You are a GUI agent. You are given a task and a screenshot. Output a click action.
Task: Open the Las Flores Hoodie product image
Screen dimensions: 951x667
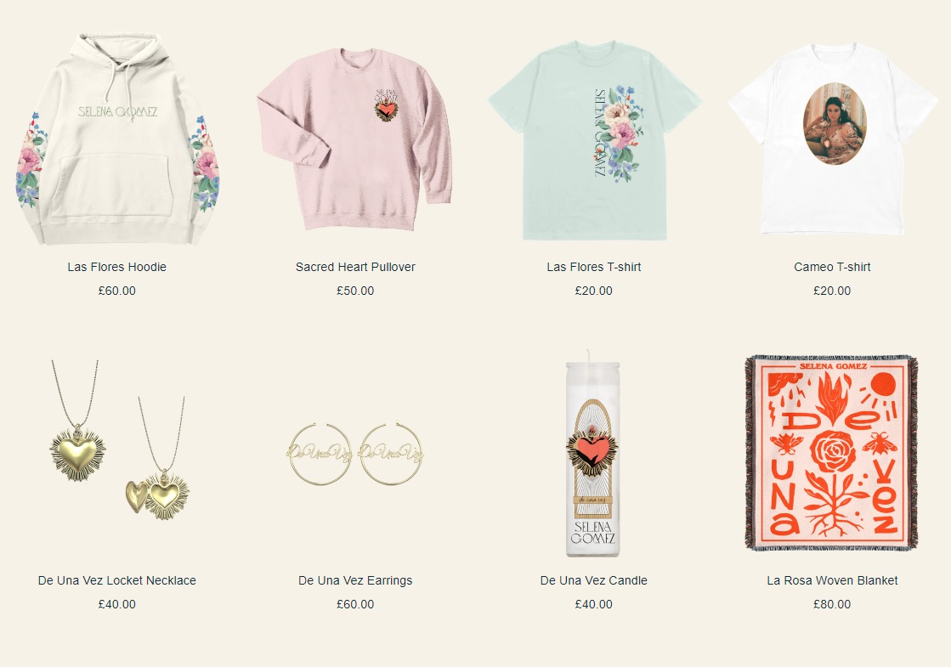pos(117,139)
